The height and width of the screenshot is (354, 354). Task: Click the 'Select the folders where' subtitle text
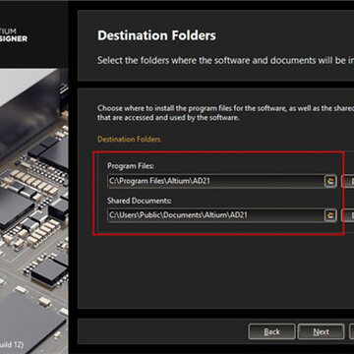tap(225, 61)
